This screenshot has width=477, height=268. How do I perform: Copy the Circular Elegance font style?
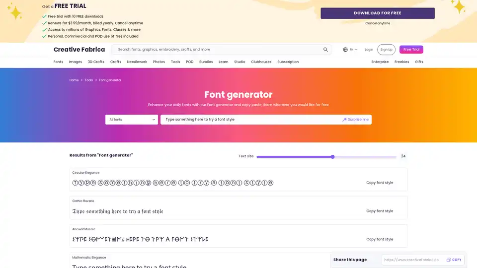(x=380, y=183)
